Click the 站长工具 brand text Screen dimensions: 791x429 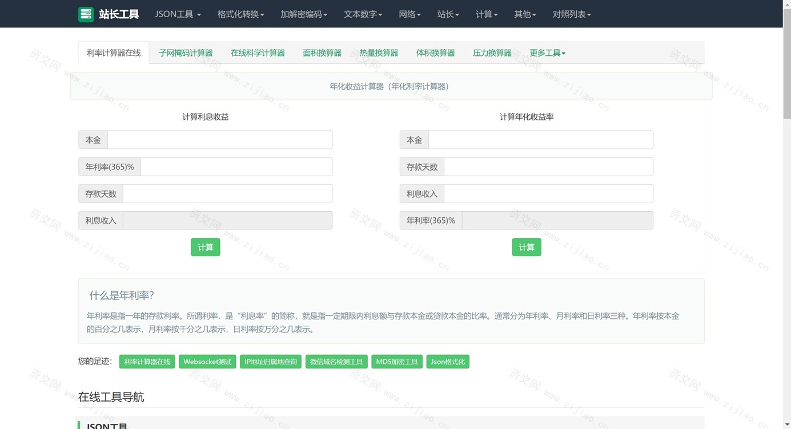(x=119, y=14)
